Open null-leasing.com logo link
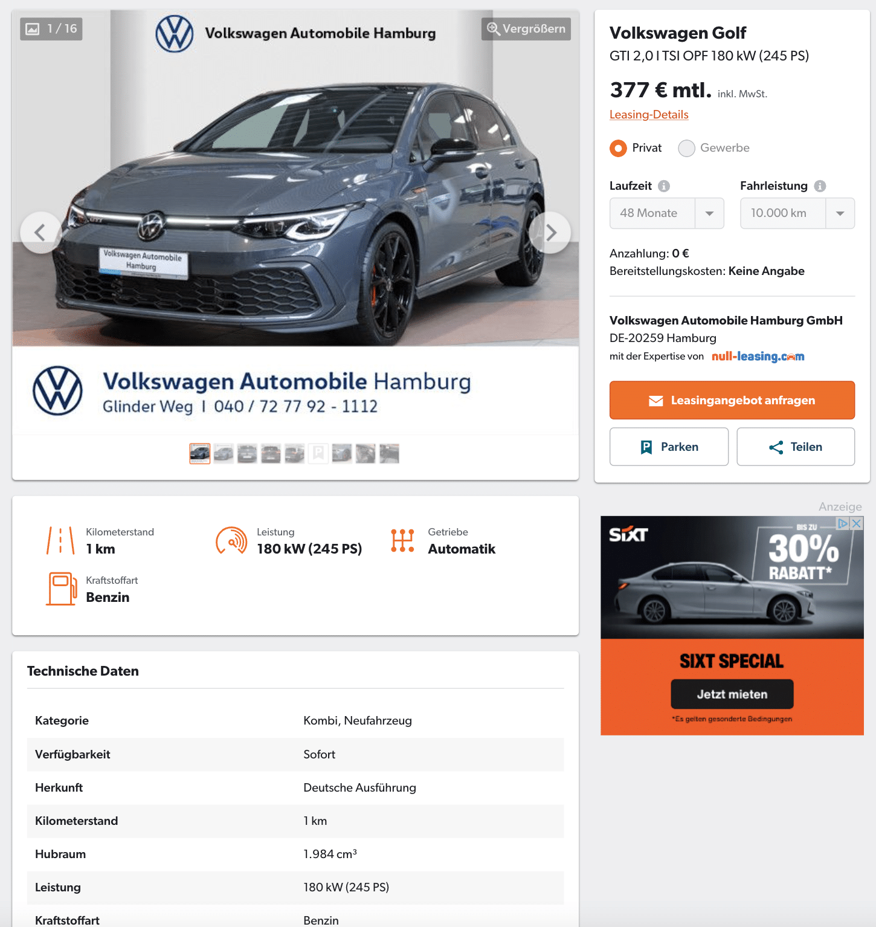 click(758, 357)
